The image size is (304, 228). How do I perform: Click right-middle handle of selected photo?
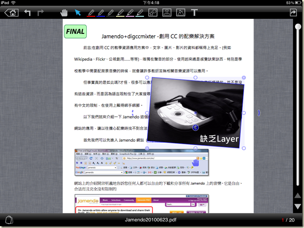coord(244,113)
